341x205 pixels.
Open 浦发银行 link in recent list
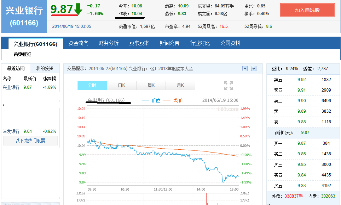11,131
